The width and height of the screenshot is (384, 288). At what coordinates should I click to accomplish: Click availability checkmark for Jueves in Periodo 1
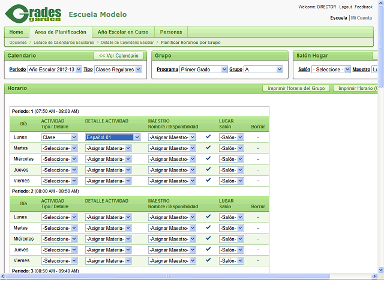[x=208, y=169]
